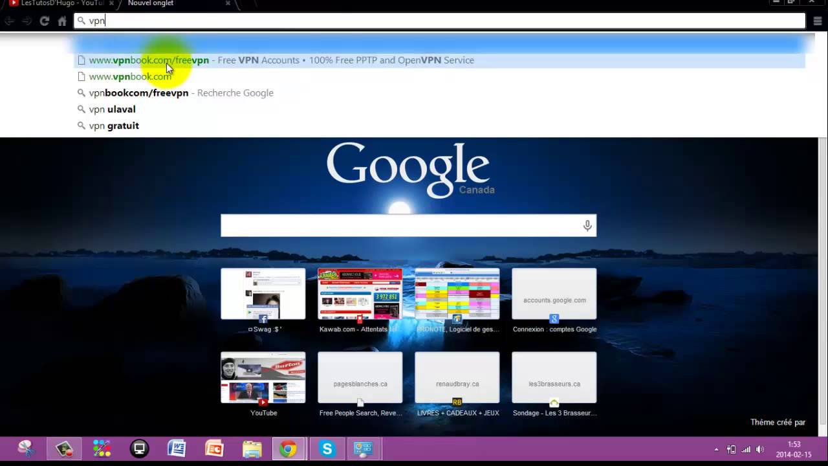Launch the colorful paint dots taskbar app
The image size is (828, 466).
pos(102,449)
